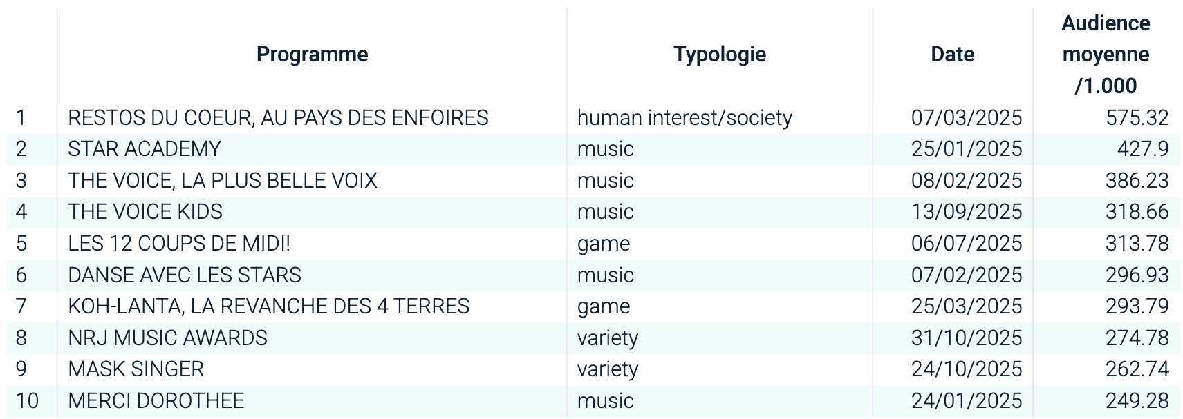Select the NRJ MUSIC AWARDS cell
1183x419 pixels.
(x=167, y=338)
